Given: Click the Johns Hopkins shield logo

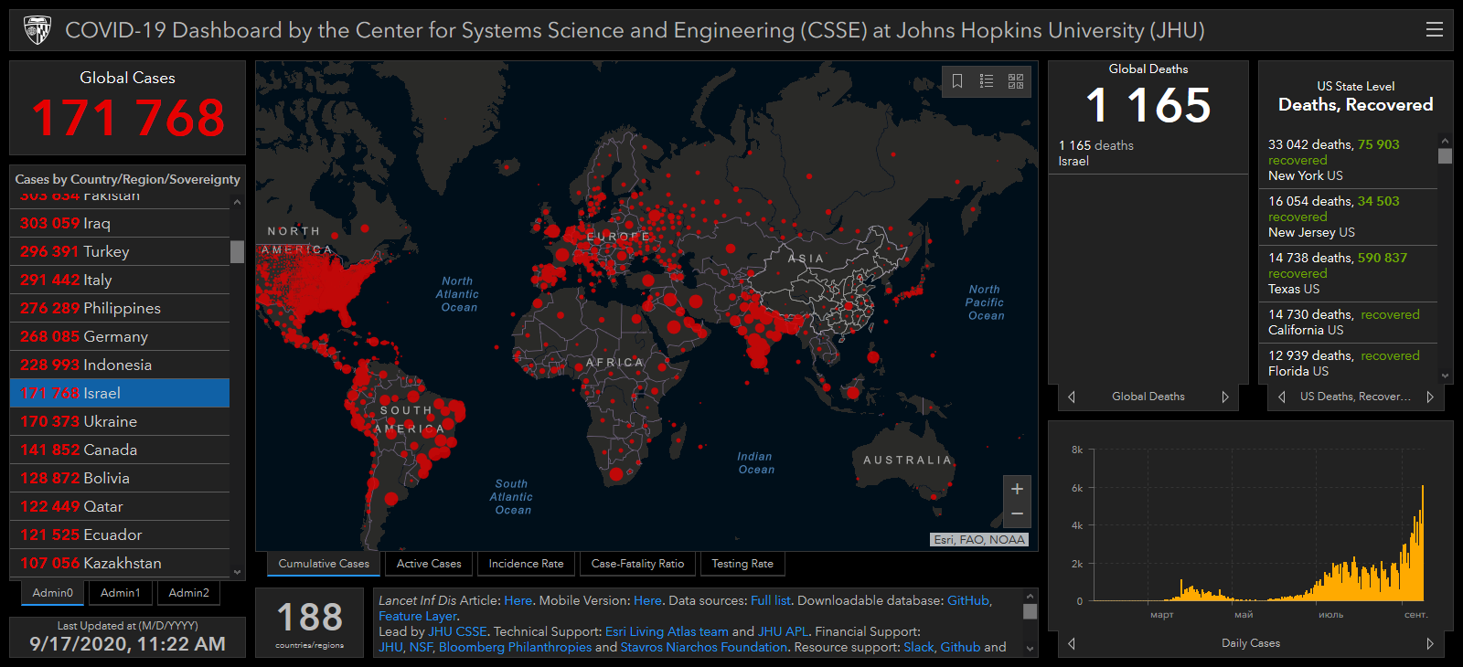Looking at the screenshot, I should 37,31.
